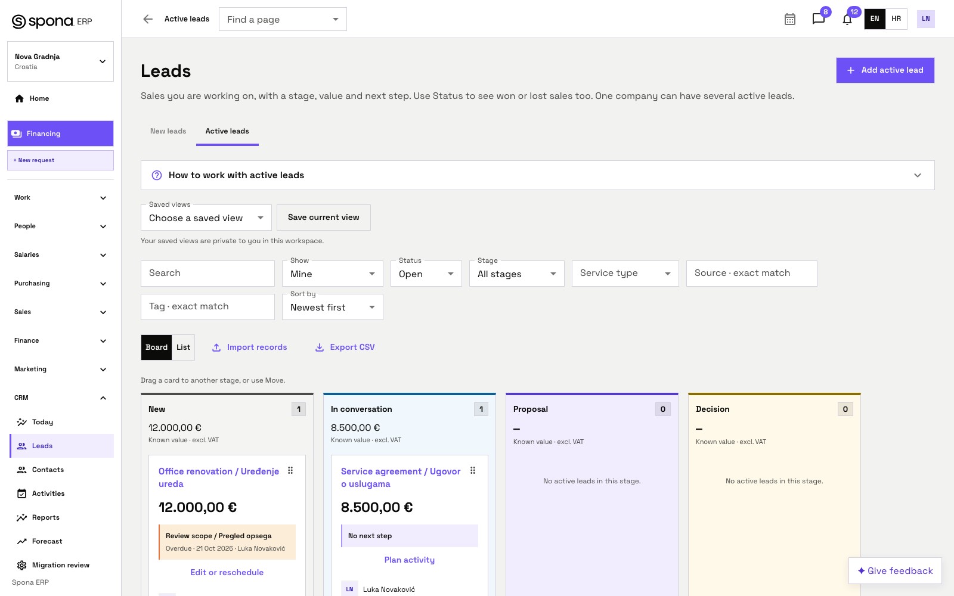Image resolution: width=954 pixels, height=596 pixels.
Task: Open the Sort by dropdown
Action: click(x=333, y=307)
